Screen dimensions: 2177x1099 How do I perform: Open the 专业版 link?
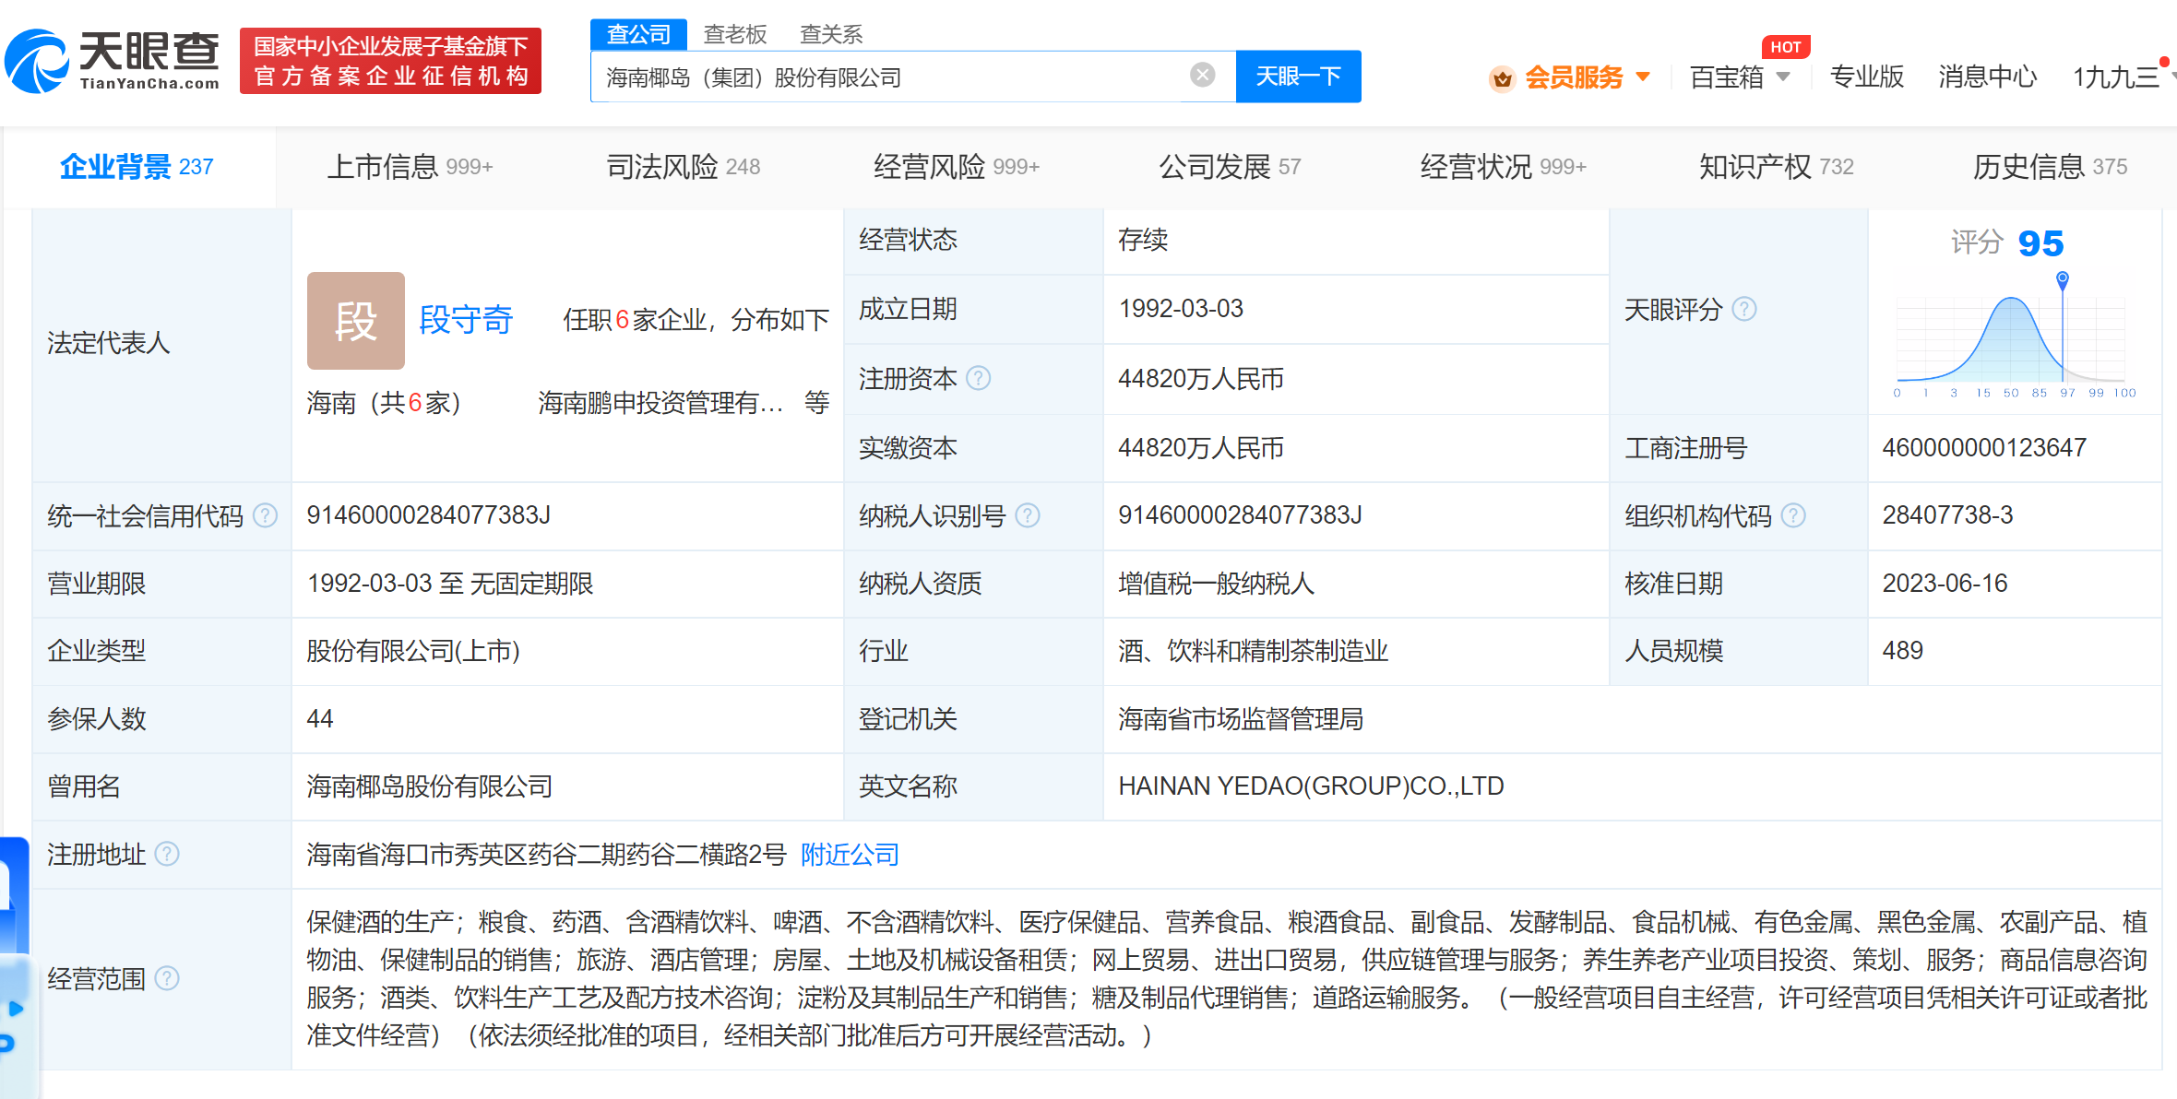coord(1867,77)
